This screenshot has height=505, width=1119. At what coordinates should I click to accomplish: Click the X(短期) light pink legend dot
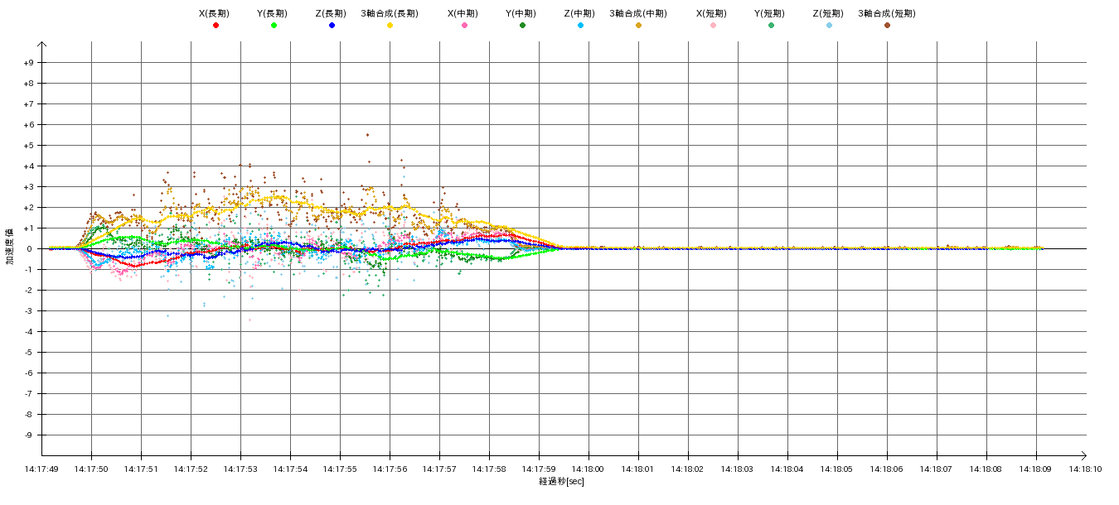click(x=713, y=26)
